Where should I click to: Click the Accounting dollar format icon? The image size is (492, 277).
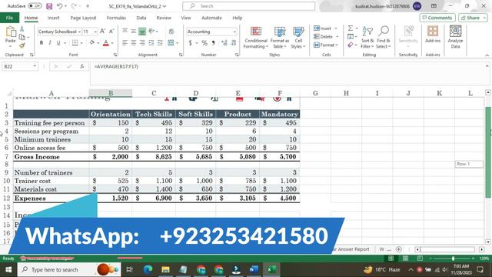click(190, 43)
